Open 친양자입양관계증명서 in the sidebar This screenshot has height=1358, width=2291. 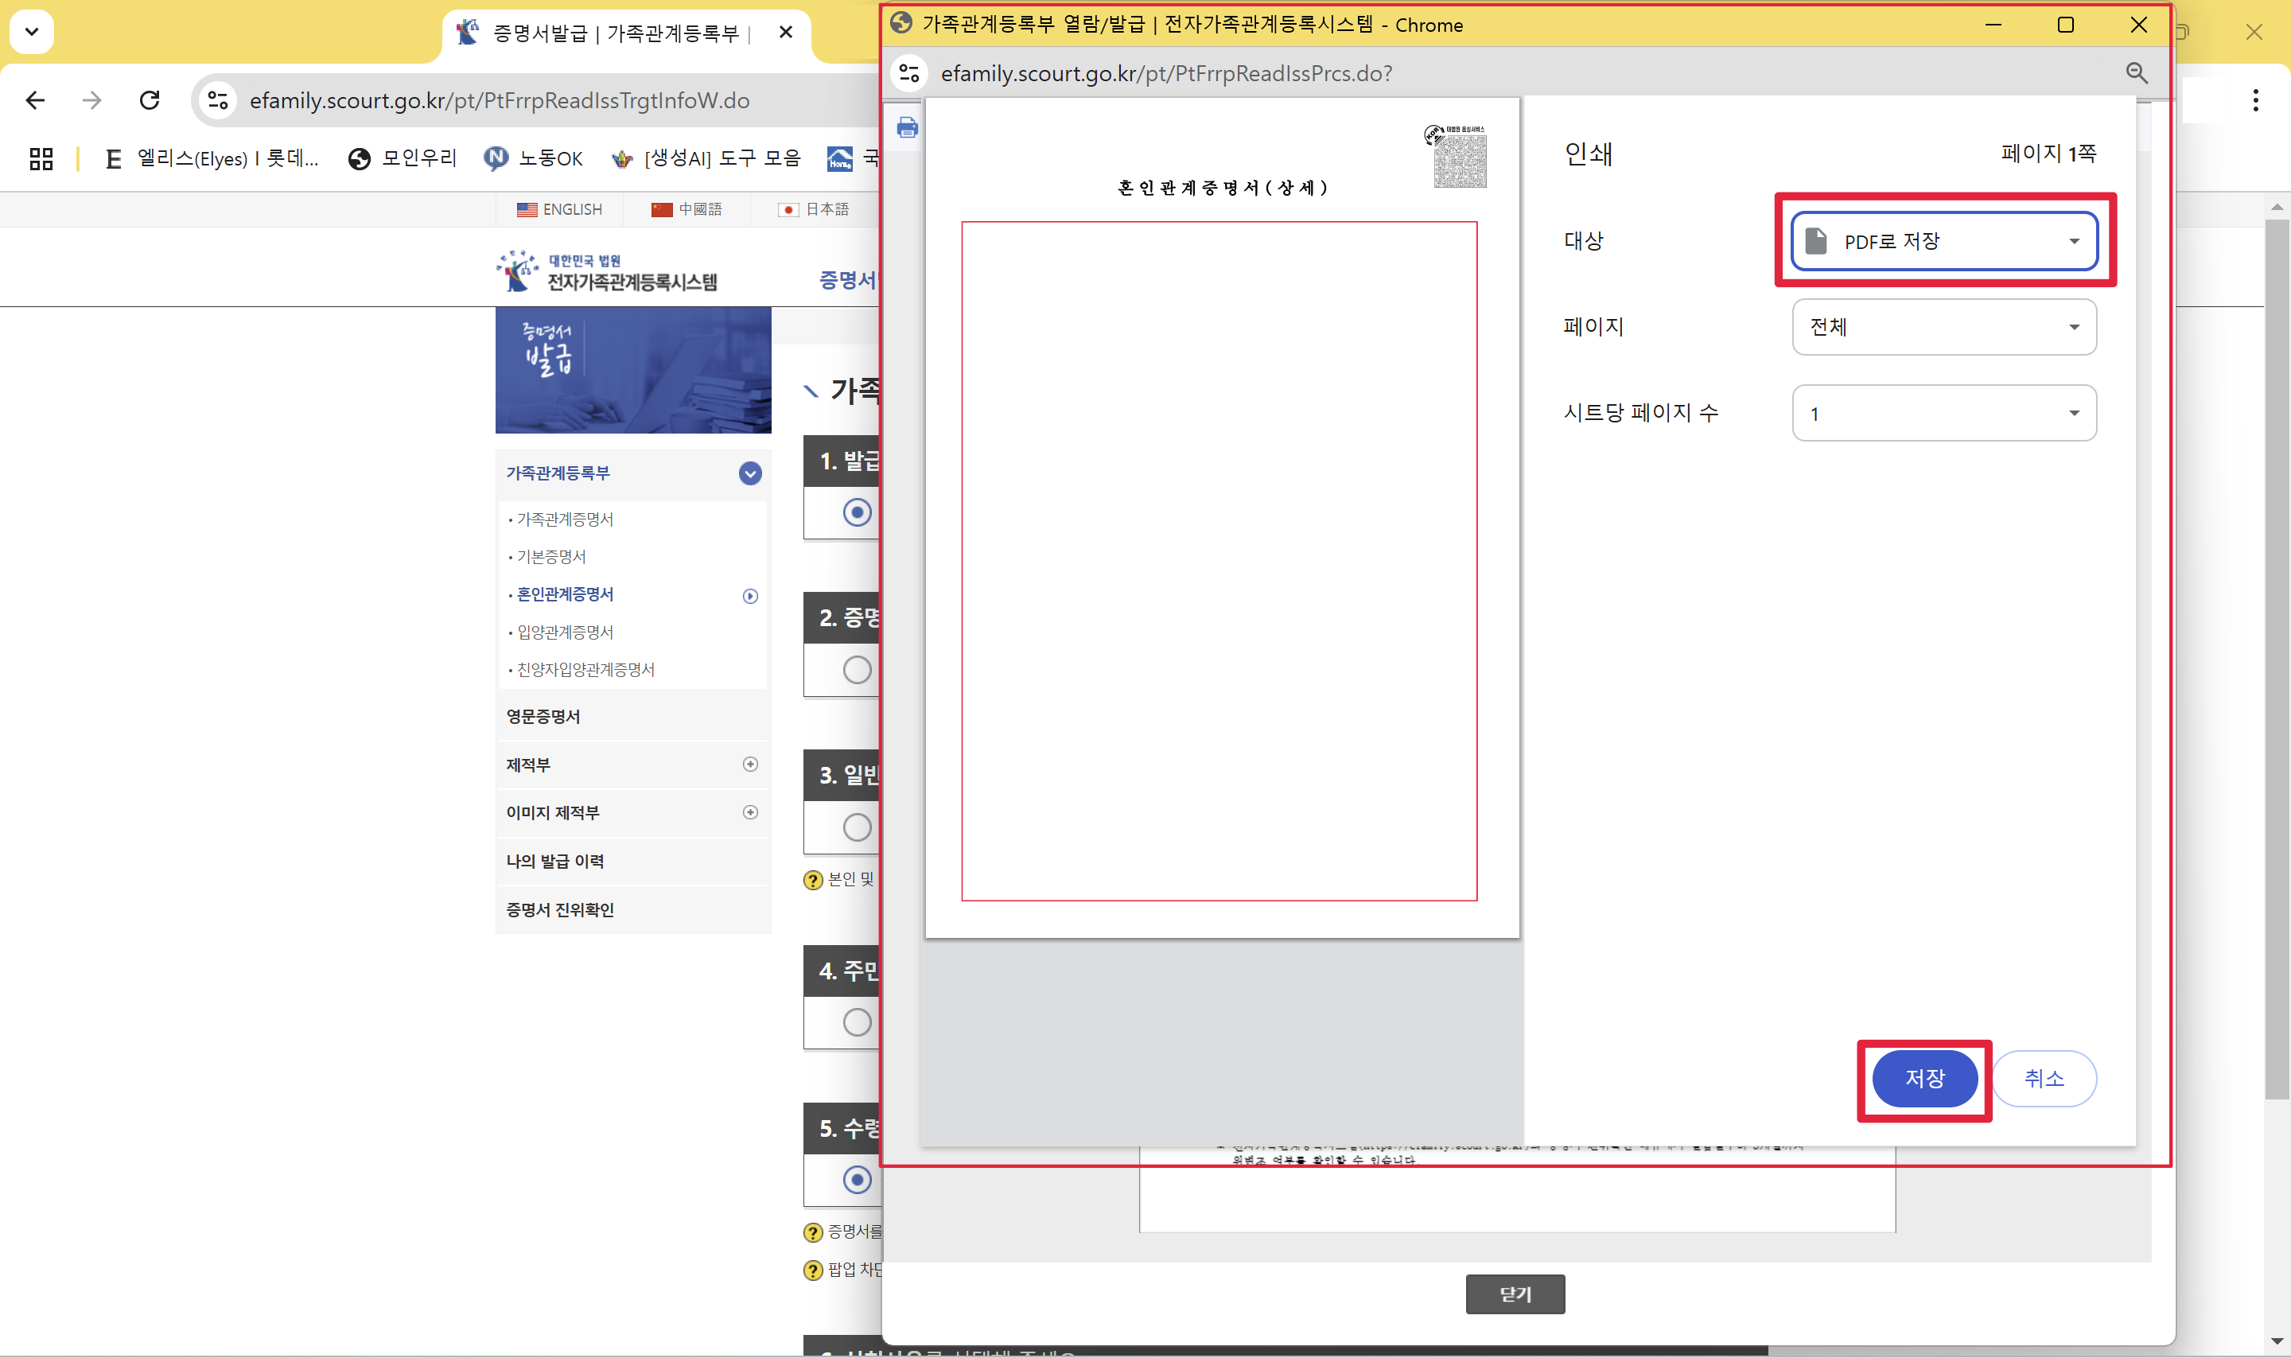[x=585, y=670]
